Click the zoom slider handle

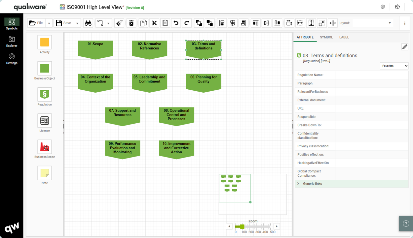(x=242, y=226)
